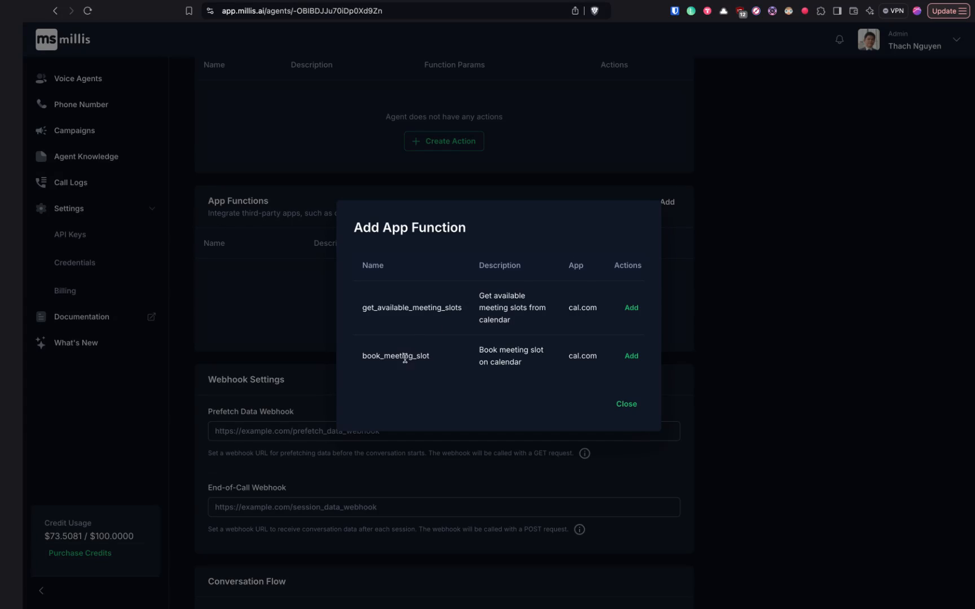975x609 pixels.
Task: Click the Brave Shields icon in address bar
Action: 595,11
